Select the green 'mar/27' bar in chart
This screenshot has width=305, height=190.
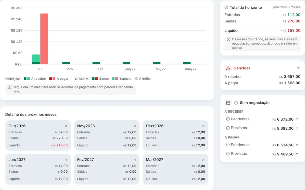click(x=187, y=63)
